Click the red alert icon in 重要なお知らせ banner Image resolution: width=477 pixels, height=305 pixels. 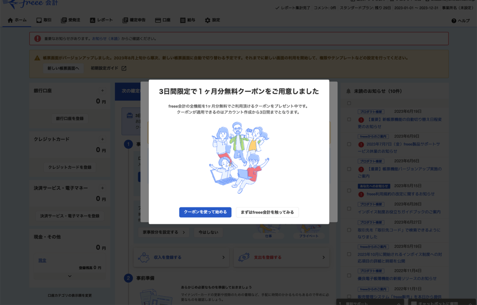point(37,39)
